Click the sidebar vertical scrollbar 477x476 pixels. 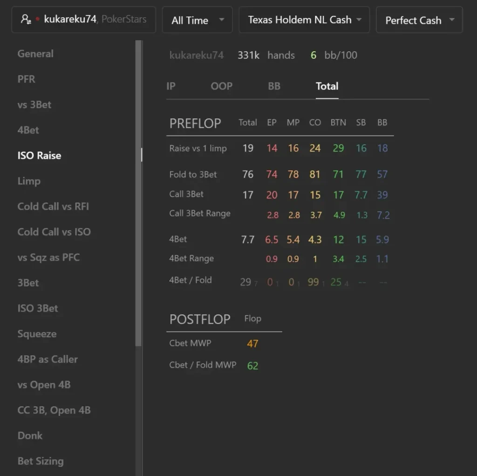click(138, 193)
